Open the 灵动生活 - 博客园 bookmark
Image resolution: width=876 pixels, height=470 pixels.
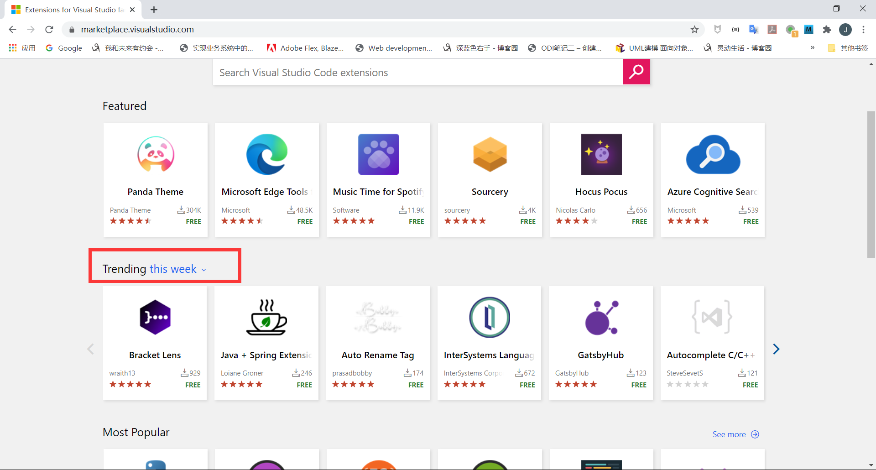[x=738, y=48]
